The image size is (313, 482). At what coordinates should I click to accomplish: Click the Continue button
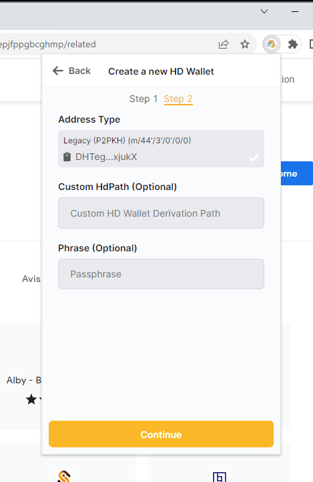(161, 434)
